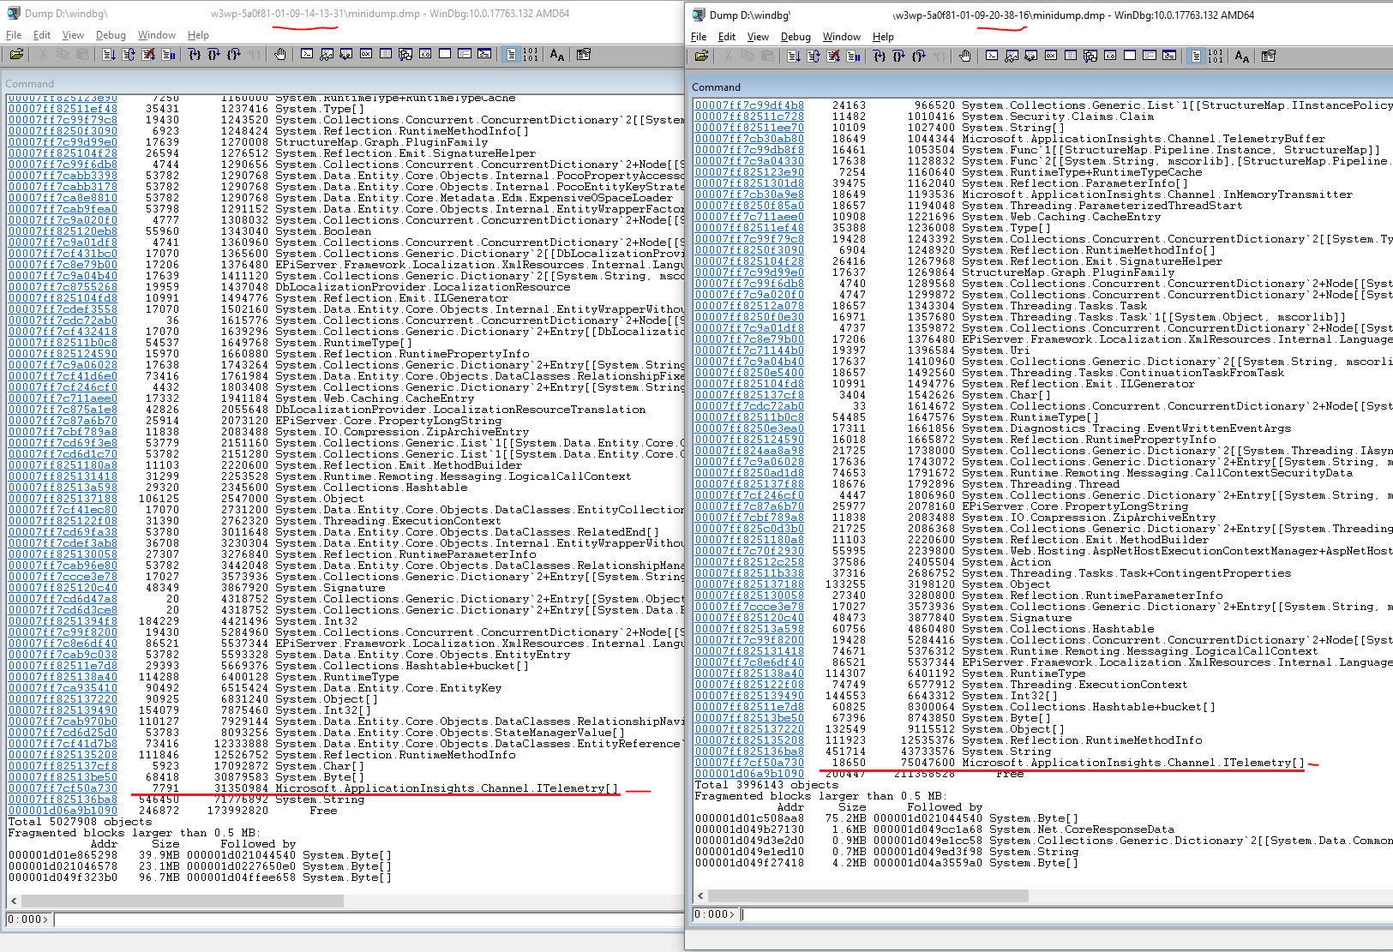The image size is (1393, 952).
Task: Toggle Source Mode Off in right window
Action: [x=1216, y=56]
